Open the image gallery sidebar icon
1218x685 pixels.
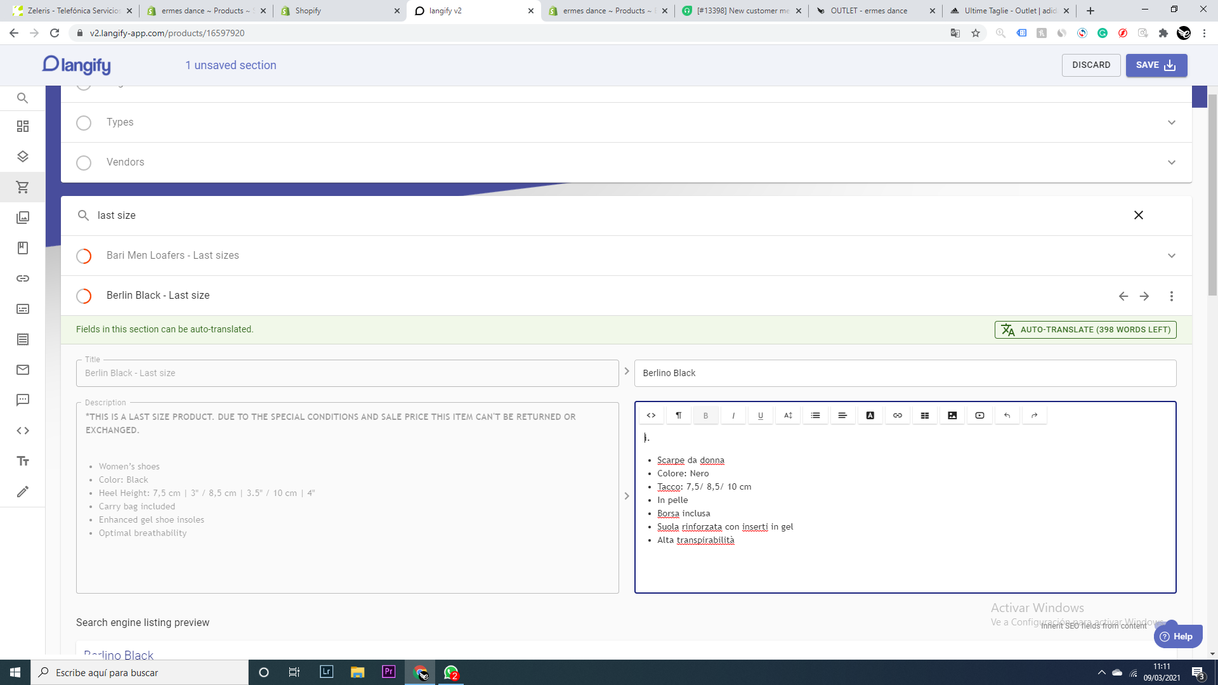point(23,218)
